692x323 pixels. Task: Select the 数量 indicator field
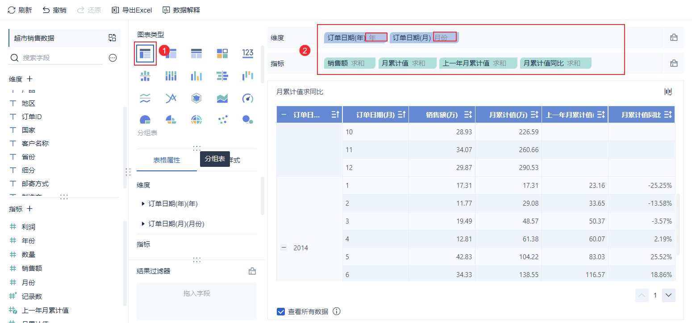28,255
